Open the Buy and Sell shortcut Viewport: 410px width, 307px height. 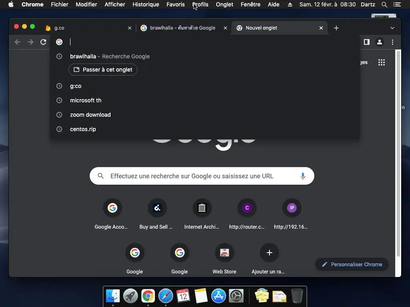click(157, 215)
